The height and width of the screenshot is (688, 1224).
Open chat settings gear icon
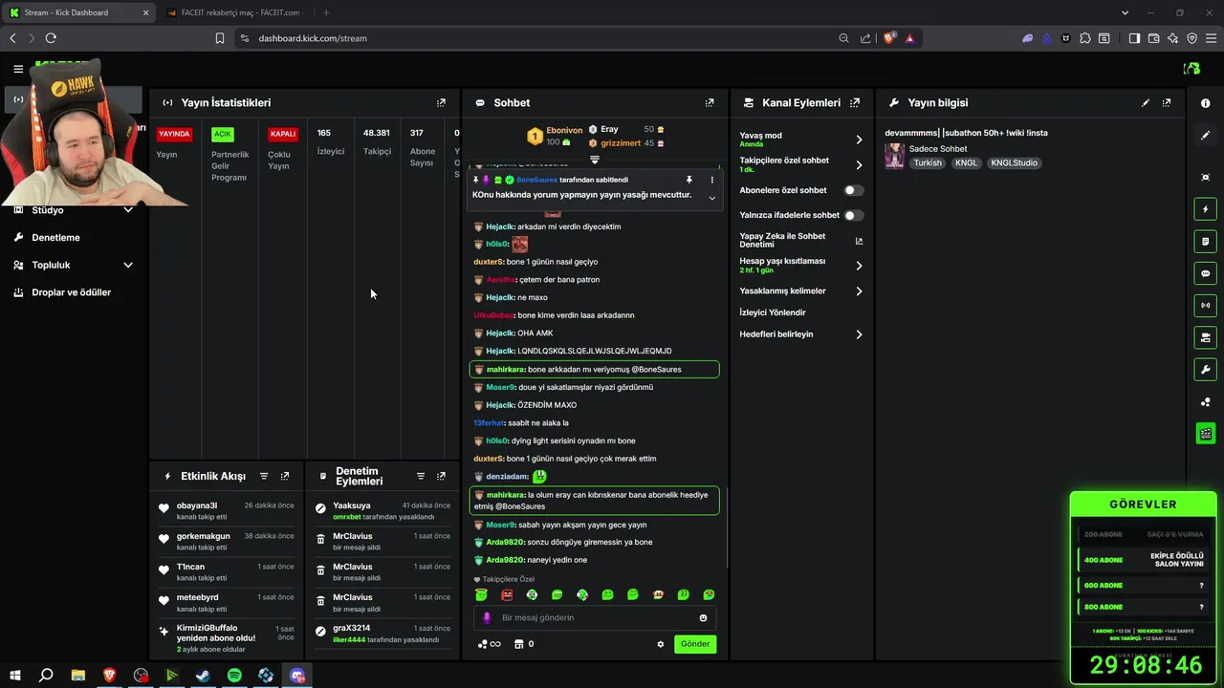[660, 644]
